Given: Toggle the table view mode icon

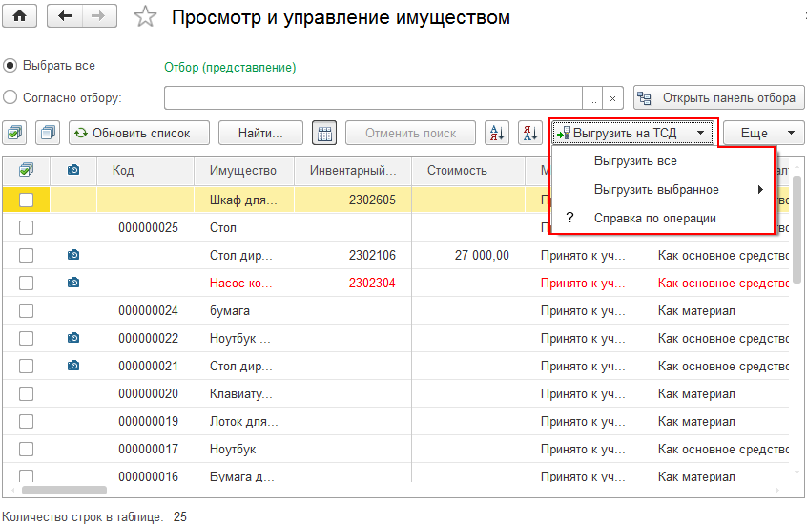Looking at the screenshot, I should pos(324,134).
